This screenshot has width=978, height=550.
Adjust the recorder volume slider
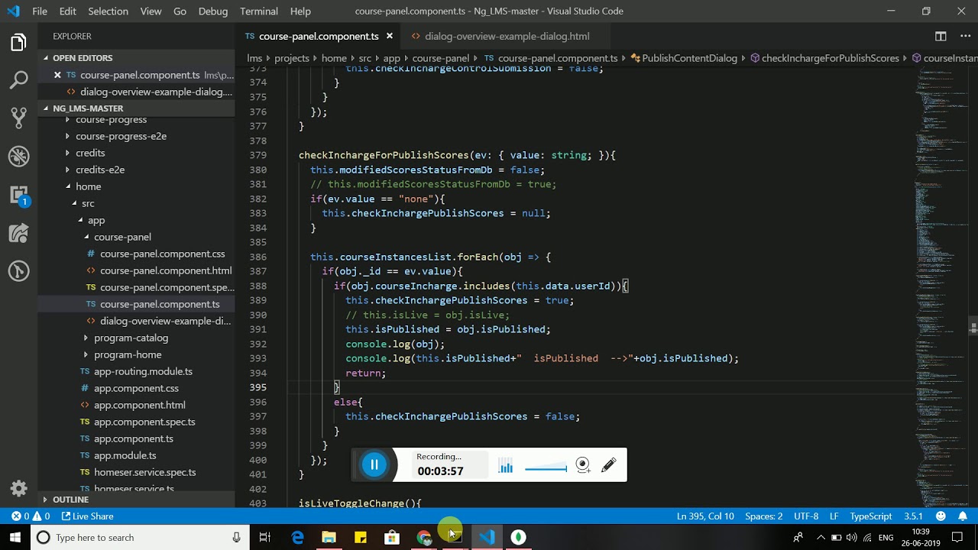pyautogui.click(x=546, y=467)
